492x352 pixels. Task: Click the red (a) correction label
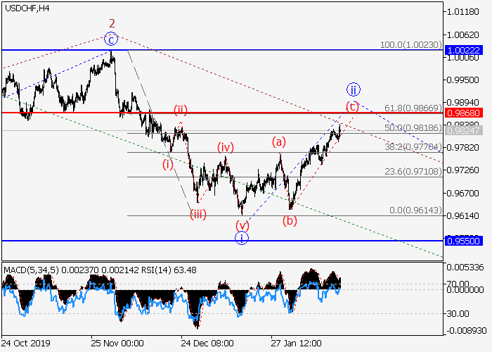click(279, 142)
